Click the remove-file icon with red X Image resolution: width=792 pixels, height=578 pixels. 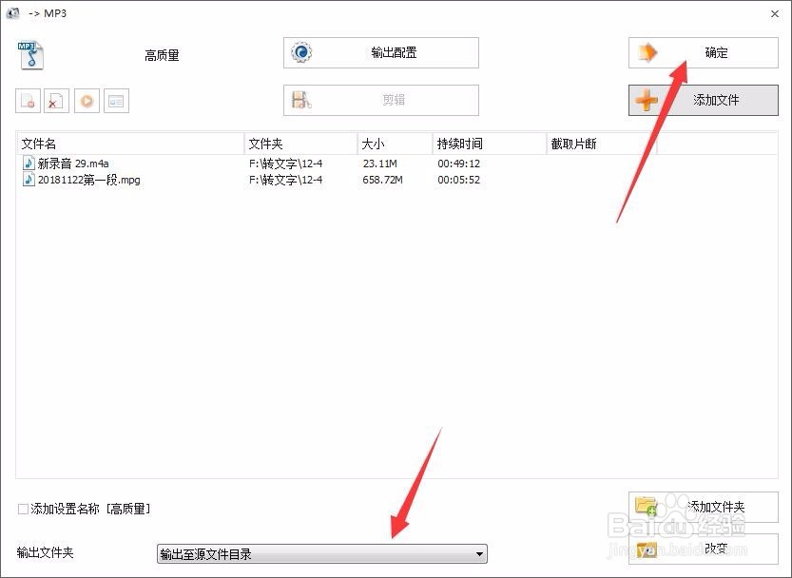[56, 100]
